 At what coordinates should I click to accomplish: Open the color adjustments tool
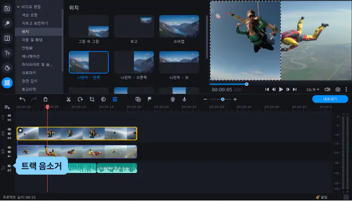click(103, 99)
